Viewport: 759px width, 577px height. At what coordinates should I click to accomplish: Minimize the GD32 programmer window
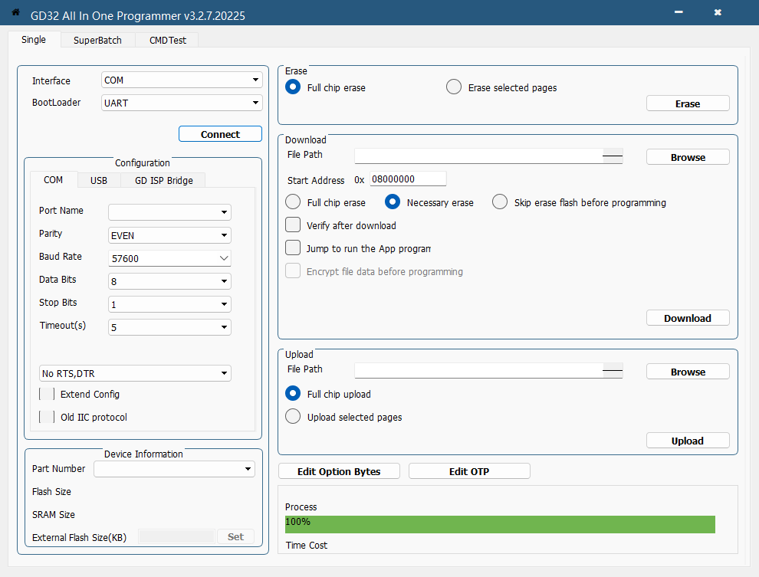678,12
